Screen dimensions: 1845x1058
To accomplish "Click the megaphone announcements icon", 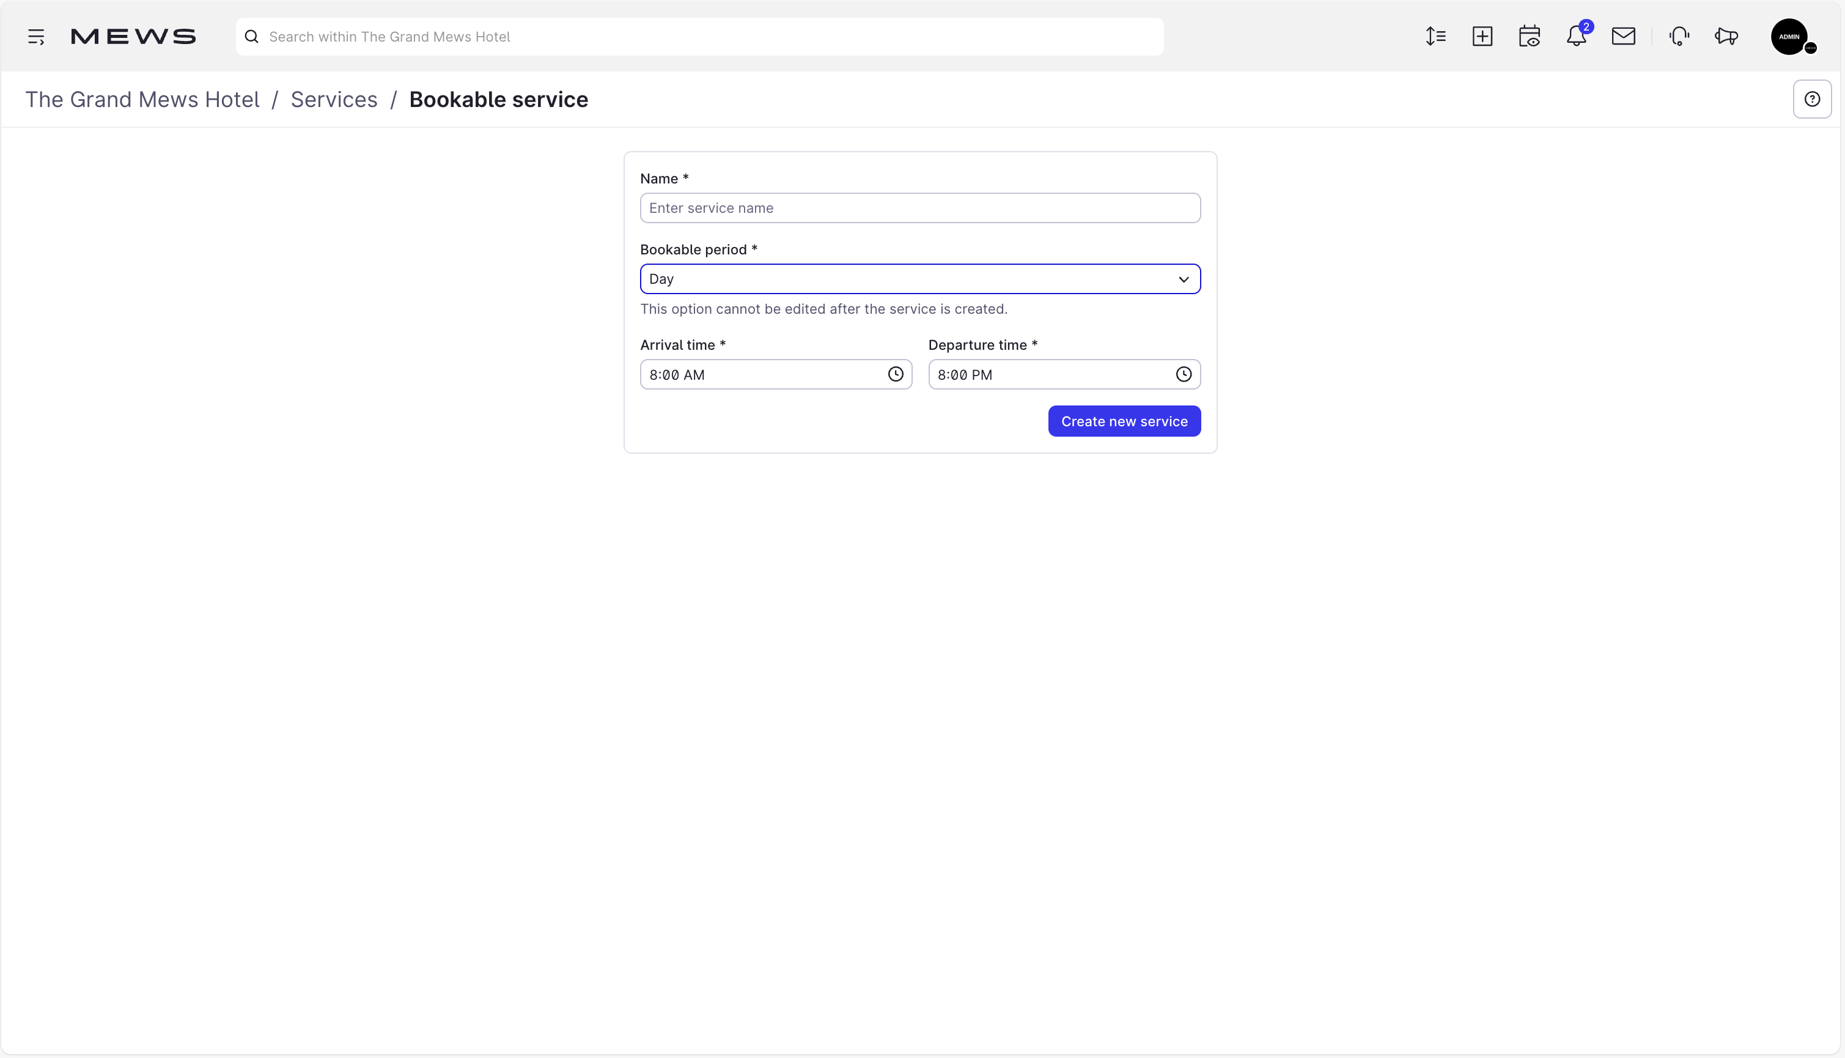I will tap(1726, 36).
